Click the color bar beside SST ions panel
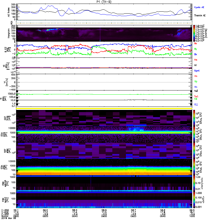 [x=194, y=118]
